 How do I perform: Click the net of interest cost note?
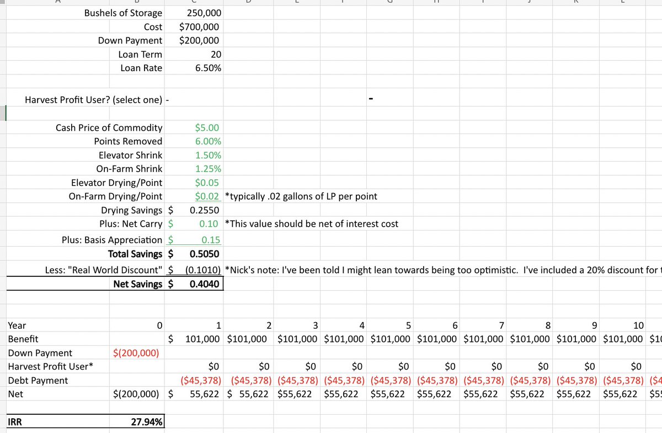click(x=312, y=224)
